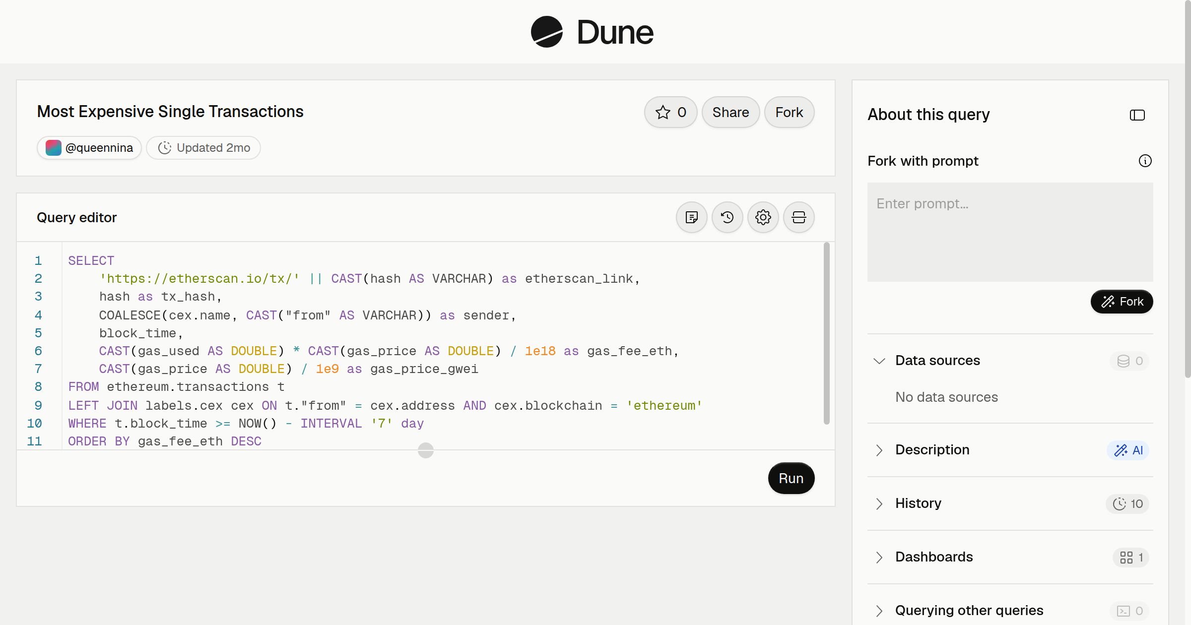Image resolution: width=1191 pixels, height=625 pixels.
Task: Show Fork with prompt info
Action: (1145, 161)
